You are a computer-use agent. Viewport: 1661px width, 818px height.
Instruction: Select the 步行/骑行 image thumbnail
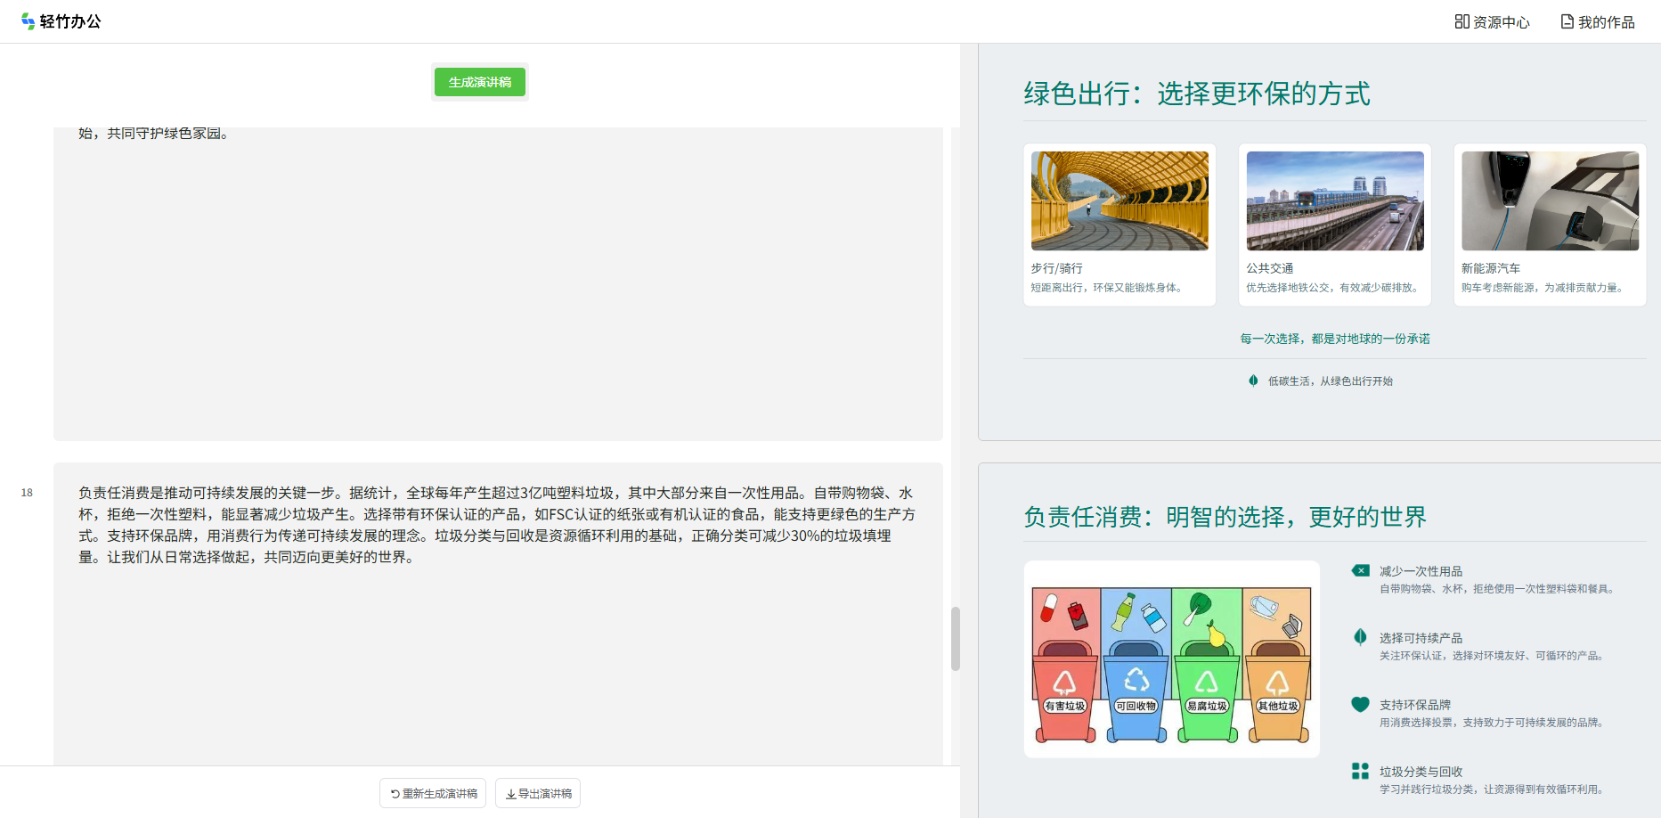pyautogui.click(x=1120, y=200)
